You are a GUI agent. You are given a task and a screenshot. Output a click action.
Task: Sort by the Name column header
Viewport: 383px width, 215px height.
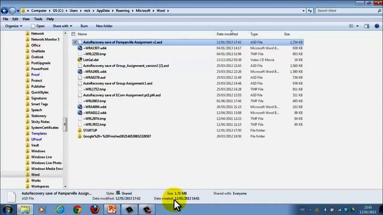83,34
